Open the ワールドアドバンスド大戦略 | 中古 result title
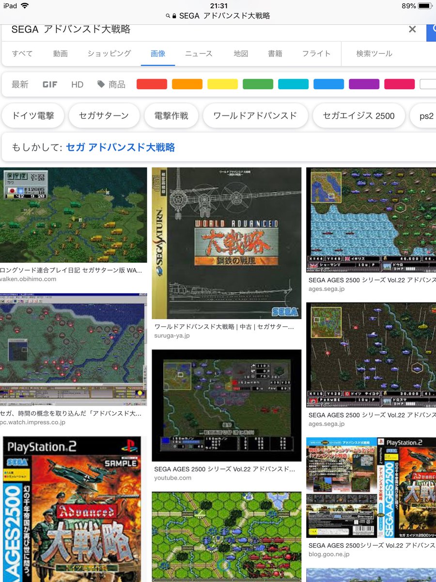 tap(224, 327)
